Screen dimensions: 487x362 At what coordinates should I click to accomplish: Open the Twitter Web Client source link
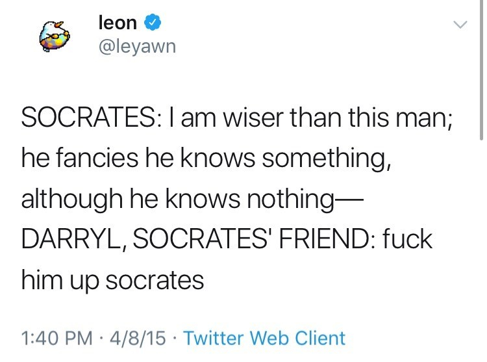pyautogui.click(x=264, y=338)
